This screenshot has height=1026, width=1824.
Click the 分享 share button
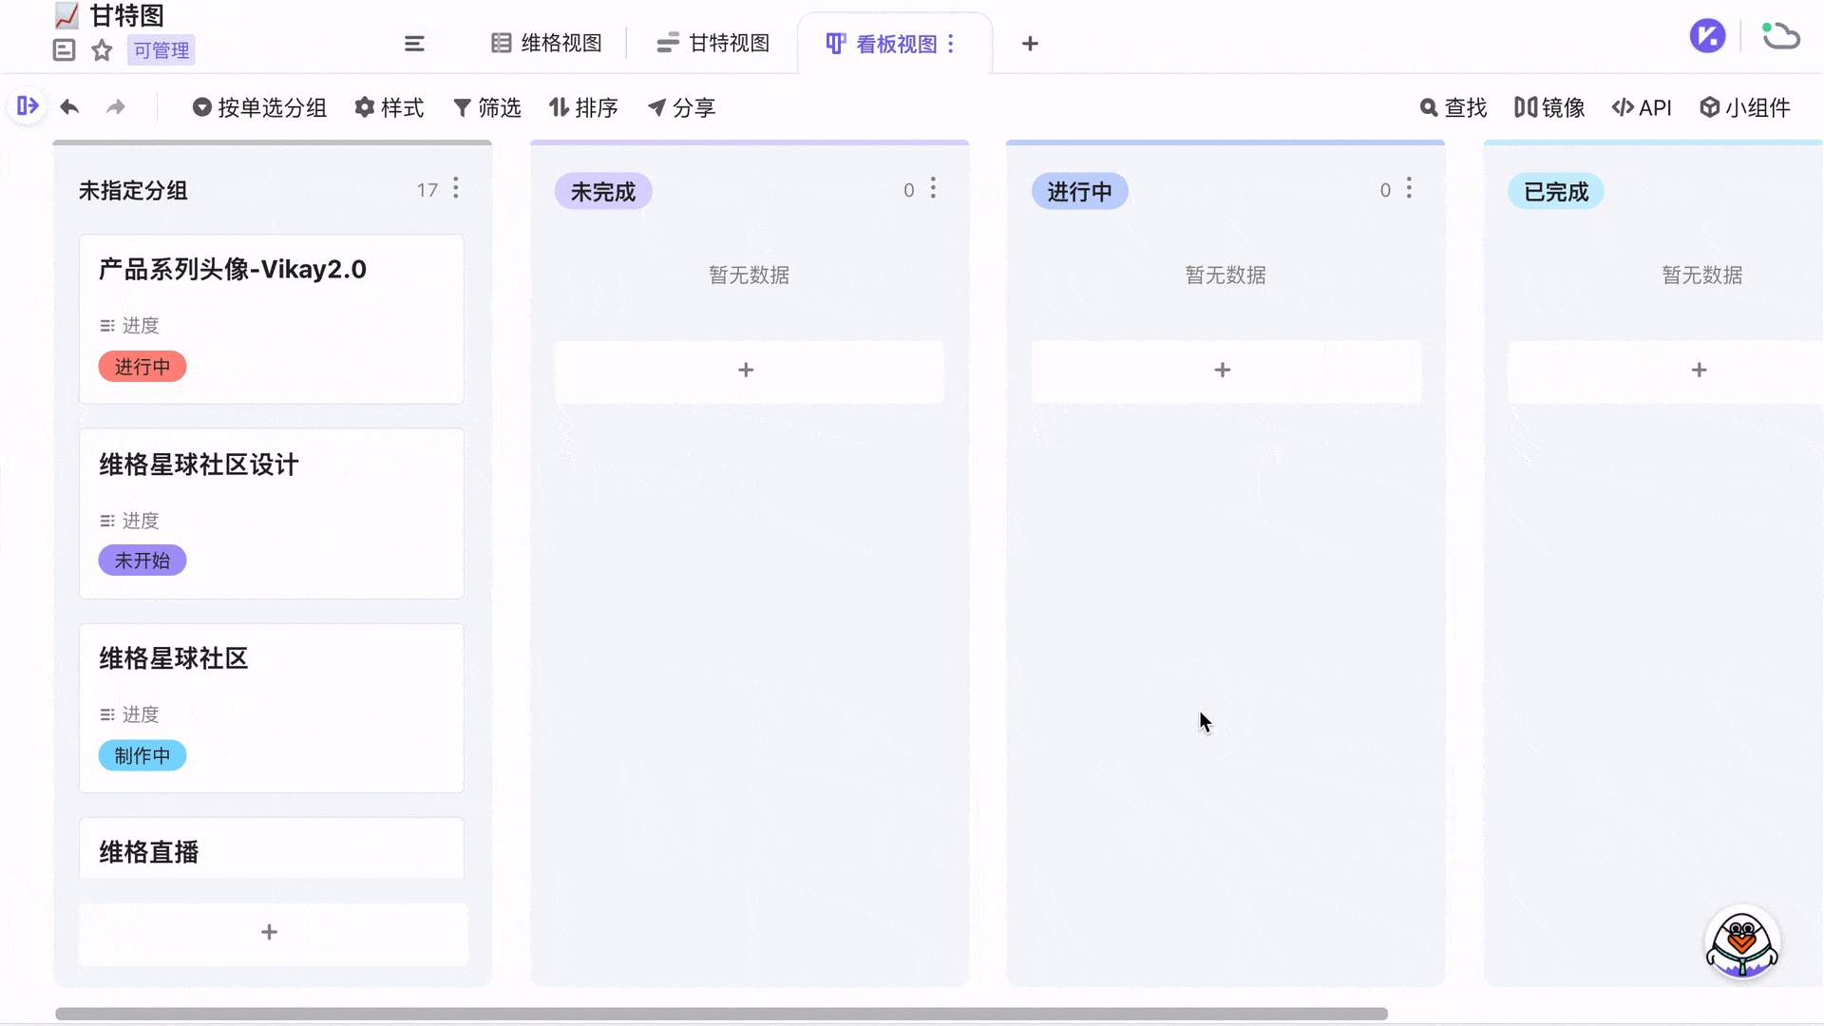(x=680, y=107)
